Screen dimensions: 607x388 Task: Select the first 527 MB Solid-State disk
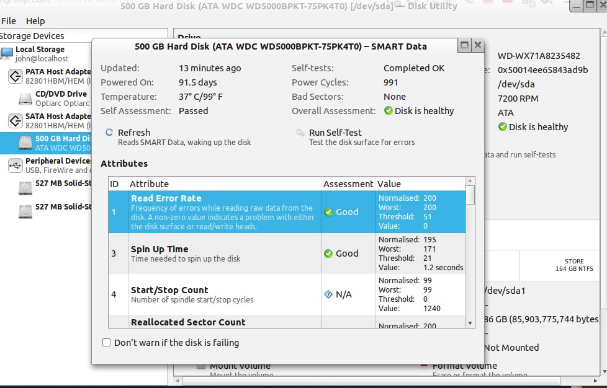[25, 188]
